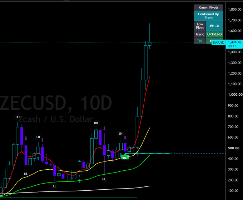The width and height of the screenshot is (243, 200).
Task: Click the Trend label cell
Action: click(x=200, y=34)
